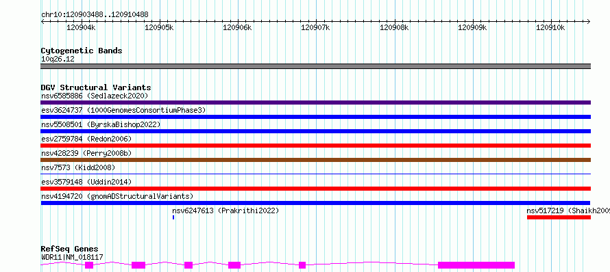Click the 120906k ruler tick label
The image size is (610, 272).
237,27
